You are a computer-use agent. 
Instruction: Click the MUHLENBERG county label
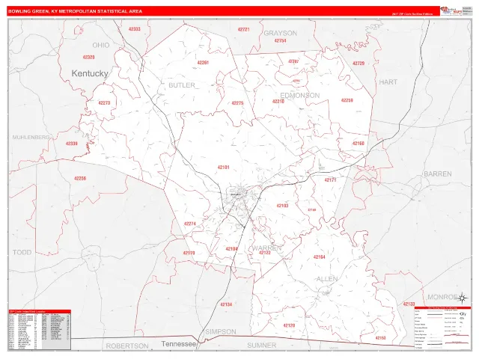pyautogui.click(x=31, y=138)
